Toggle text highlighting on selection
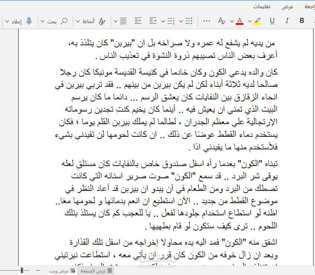 tap(258, 21)
